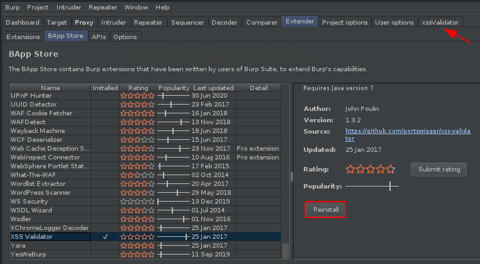Click the installed checkmark for XSS Validator
The height and width of the screenshot is (264, 480).
pos(105,236)
